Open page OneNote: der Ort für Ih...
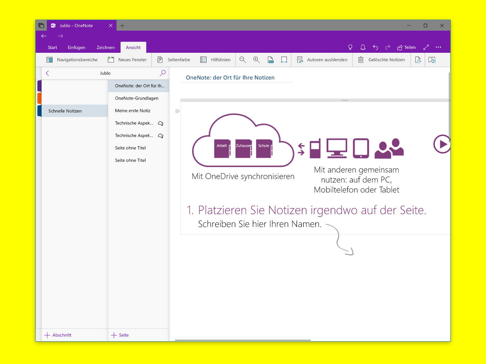The image size is (486, 364). pyautogui.click(x=139, y=86)
